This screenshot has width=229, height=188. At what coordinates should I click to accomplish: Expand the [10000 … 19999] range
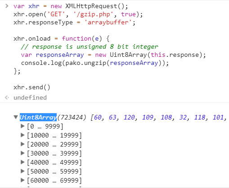click(x=22, y=135)
